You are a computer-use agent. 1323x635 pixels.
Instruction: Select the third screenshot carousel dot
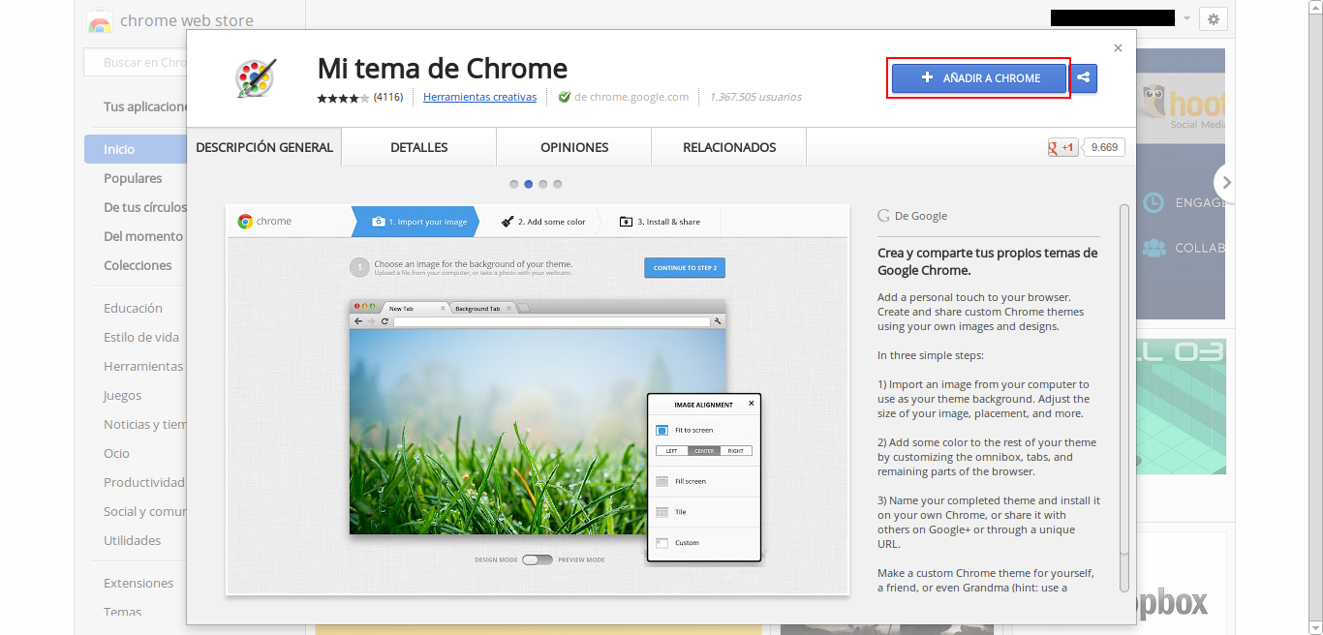pyautogui.click(x=543, y=184)
